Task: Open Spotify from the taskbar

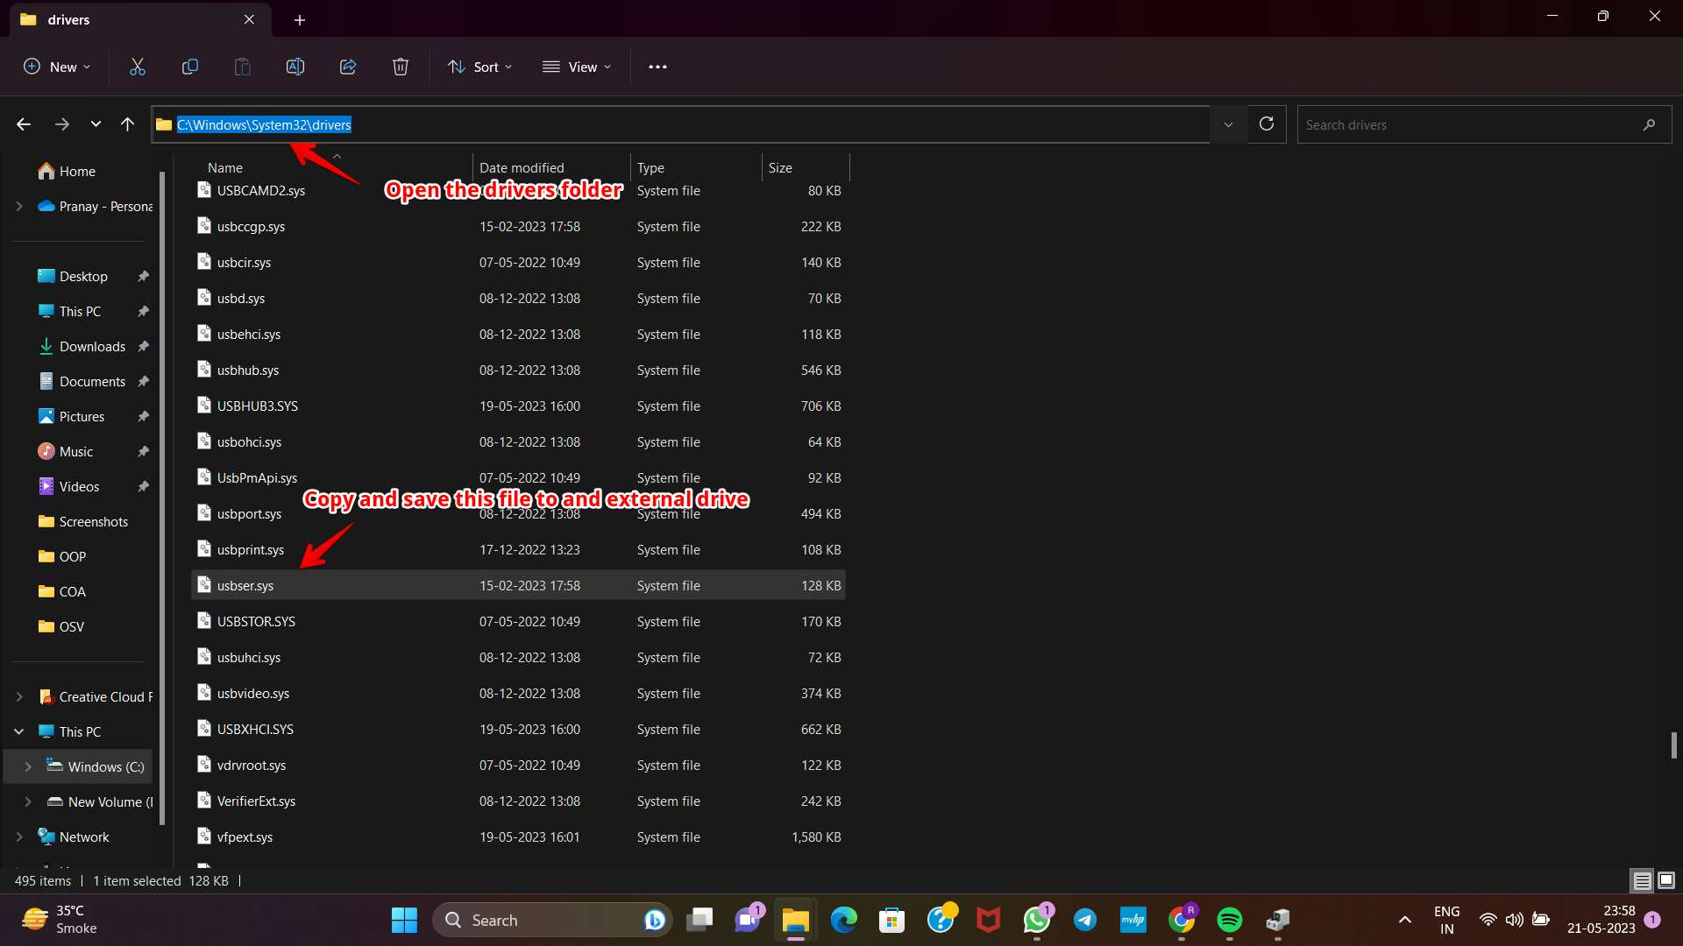Action: [1229, 920]
